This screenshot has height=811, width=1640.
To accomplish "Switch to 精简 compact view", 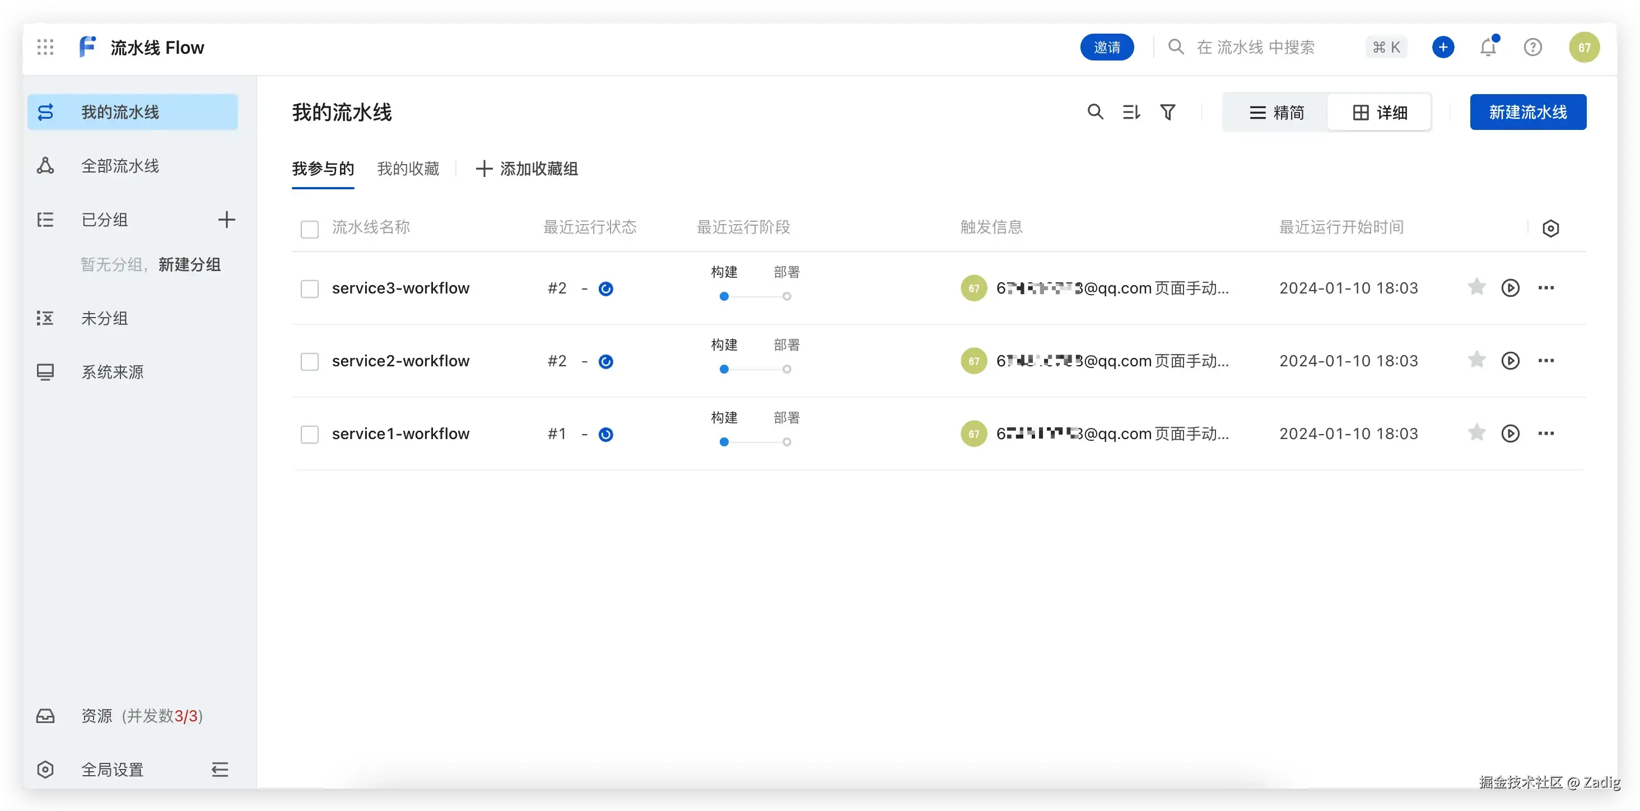I will pos(1276,113).
